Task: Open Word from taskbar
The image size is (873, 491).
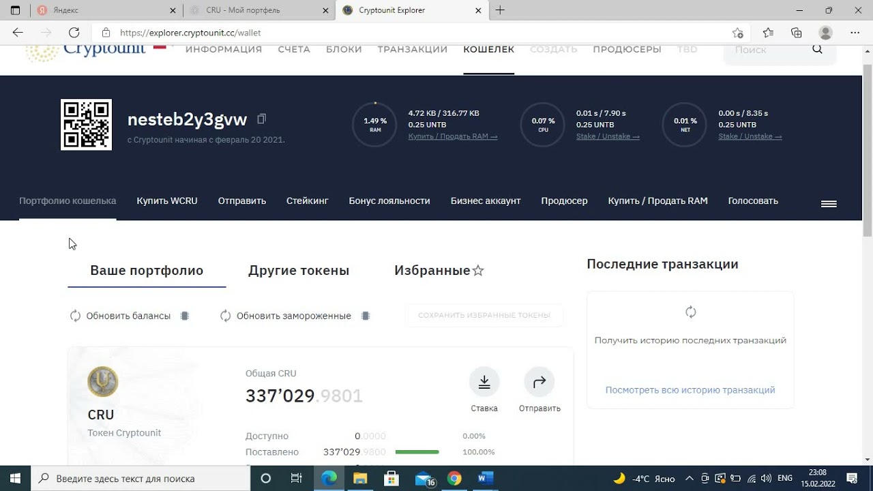Action: 486,478
